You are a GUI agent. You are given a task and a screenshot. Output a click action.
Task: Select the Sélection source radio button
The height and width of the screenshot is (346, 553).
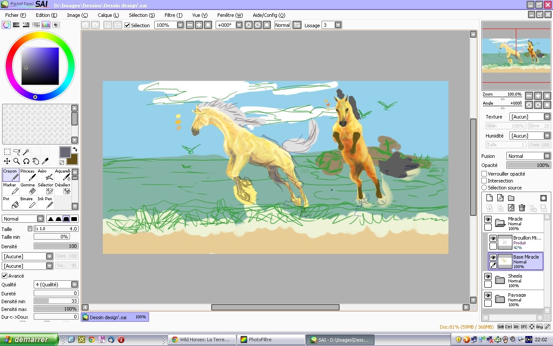[x=484, y=188]
